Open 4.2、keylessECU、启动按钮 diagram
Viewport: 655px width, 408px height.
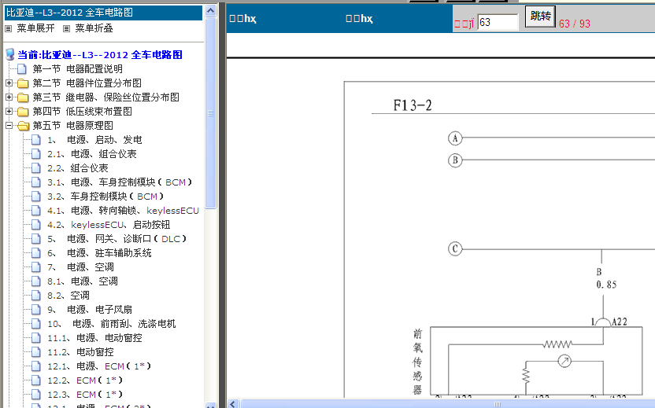(x=109, y=225)
